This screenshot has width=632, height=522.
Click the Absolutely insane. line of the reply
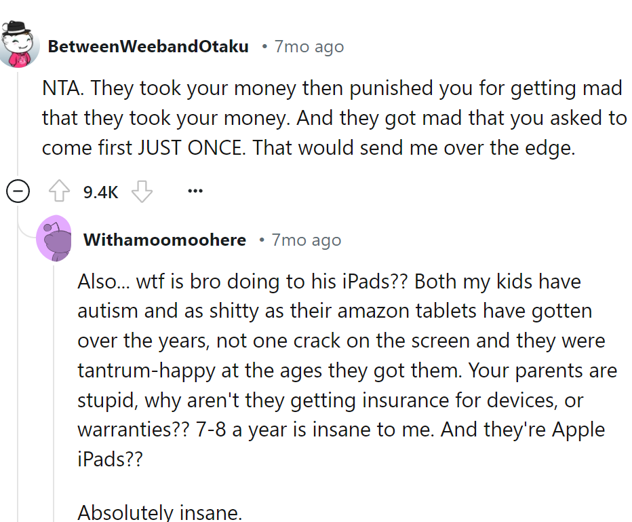[159, 512]
